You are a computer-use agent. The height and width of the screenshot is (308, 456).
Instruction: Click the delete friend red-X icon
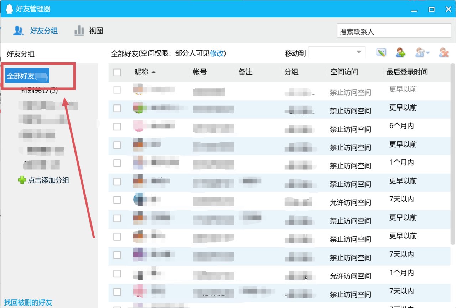coord(443,52)
